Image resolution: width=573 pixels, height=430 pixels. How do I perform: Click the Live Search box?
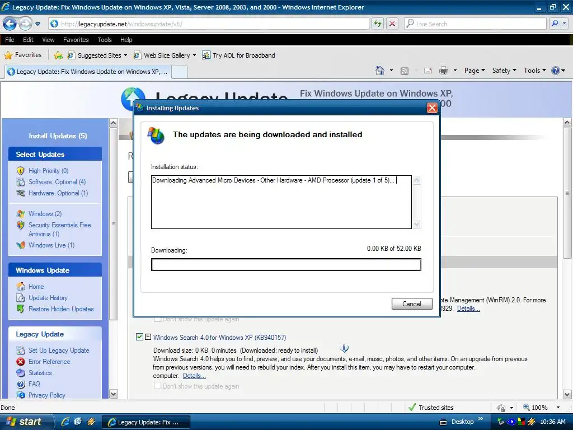[475, 24]
